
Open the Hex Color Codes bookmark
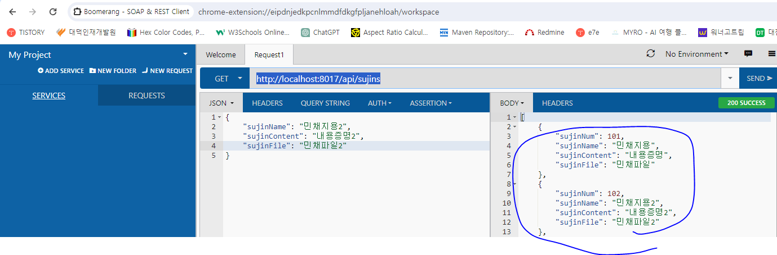166,33
